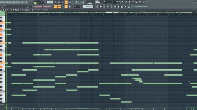Viewport: 197px width, 110px height.
Task: Click the Stop button in transport
Action: (42, 2)
